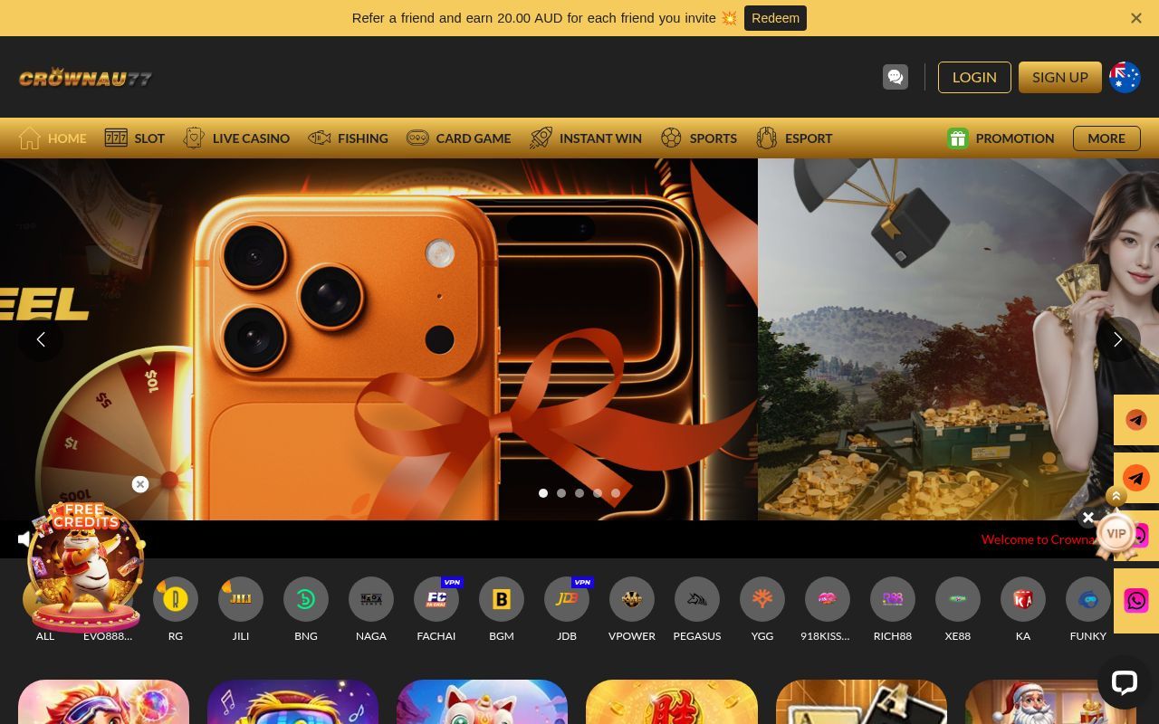1159x724 pixels.
Task: Open the floating chat bubble widget
Action: (x=1124, y=682)
